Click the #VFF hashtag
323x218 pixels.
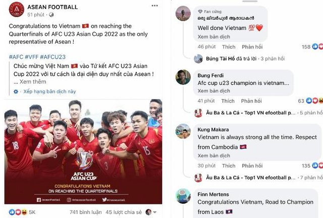tap(31, 57)
